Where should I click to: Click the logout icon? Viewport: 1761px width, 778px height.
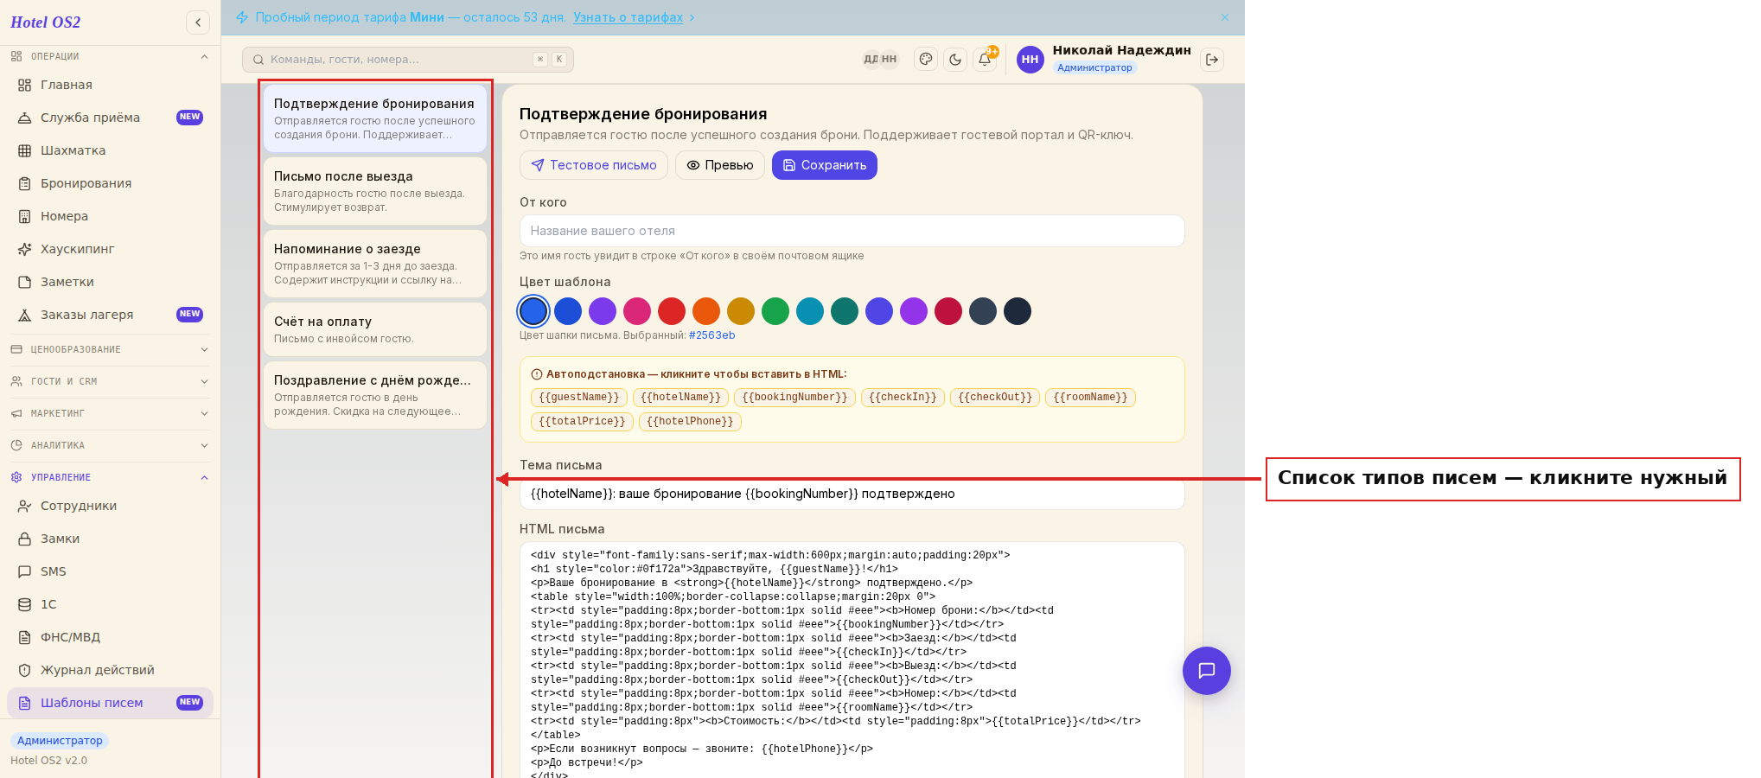pos(1212,60)
